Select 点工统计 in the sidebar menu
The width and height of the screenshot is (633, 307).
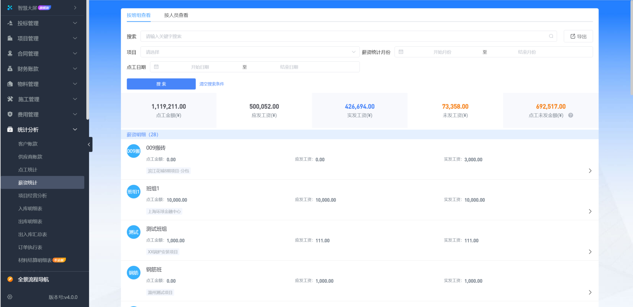pos(28,169)
